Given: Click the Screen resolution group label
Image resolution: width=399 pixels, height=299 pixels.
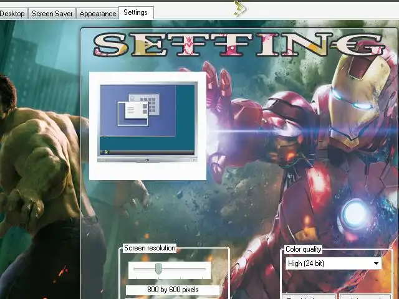Looking at the screenshot, I should [150, 248].
